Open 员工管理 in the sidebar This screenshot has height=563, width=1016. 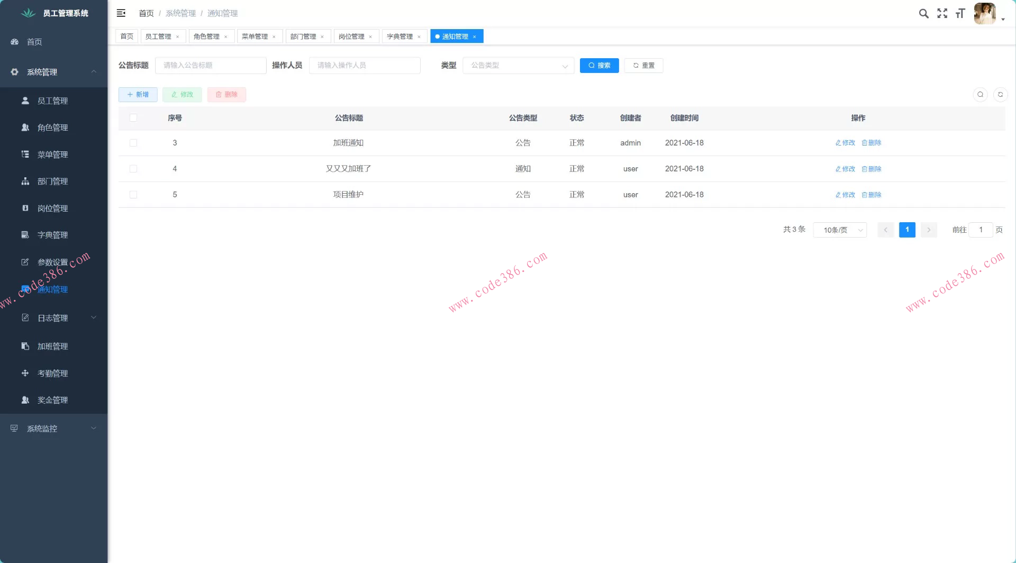[52, 101]
